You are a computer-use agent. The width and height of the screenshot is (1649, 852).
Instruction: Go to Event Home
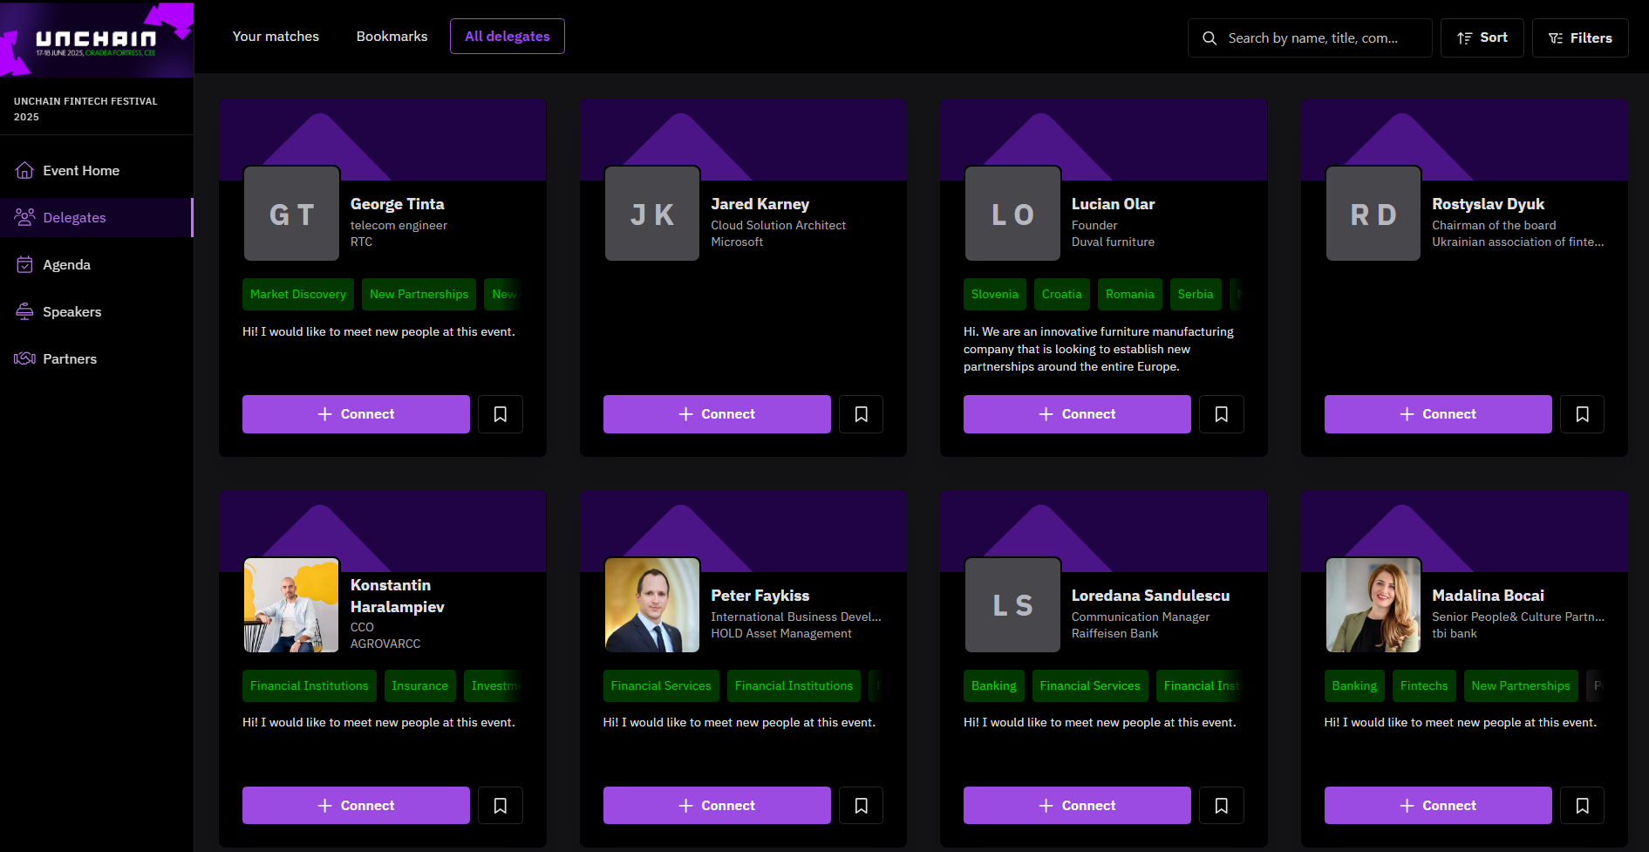pyautogui.click(x=81, y=170)
